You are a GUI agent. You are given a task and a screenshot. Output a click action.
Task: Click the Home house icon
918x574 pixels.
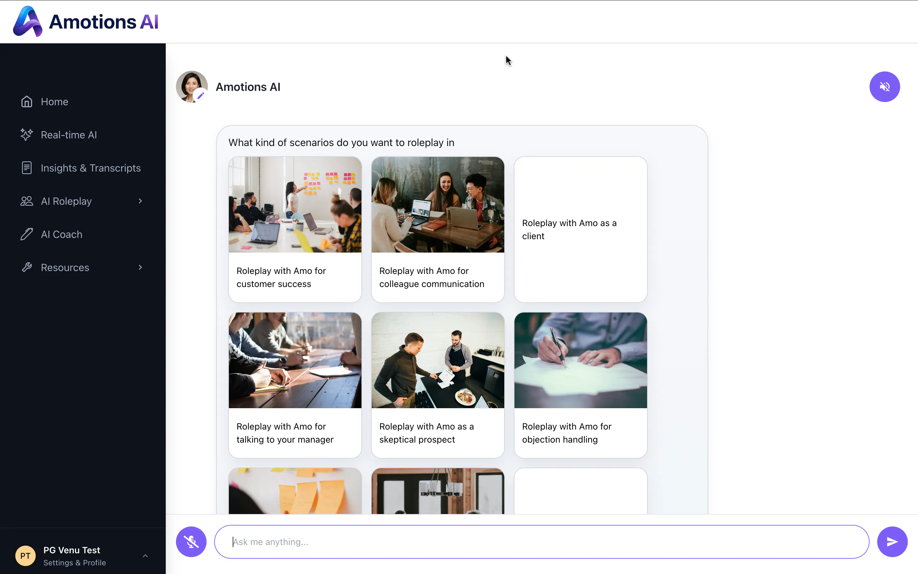point(26,102)
